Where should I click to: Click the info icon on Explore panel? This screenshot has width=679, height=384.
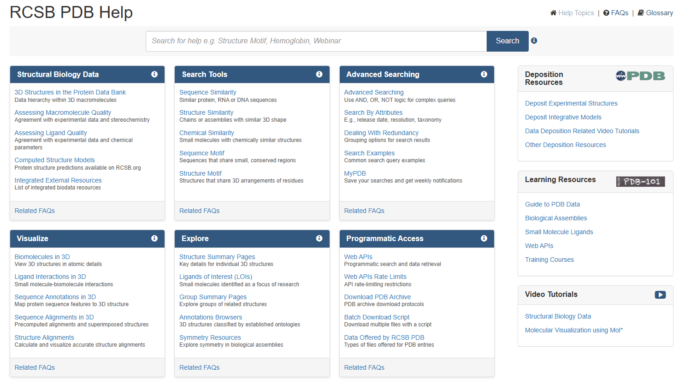(x=319, y=238)
